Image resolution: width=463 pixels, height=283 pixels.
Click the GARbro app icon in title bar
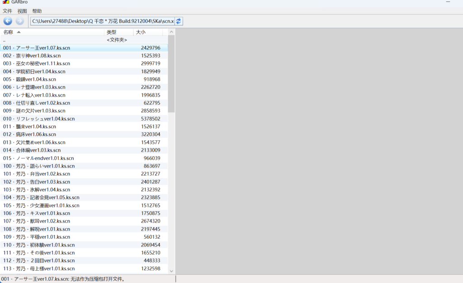pyautogui.click(x=6, y=3)
